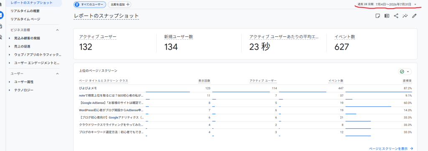The height and width of the screenshot is (151, 428).
Task: Click row ブログのキーワード選定方法
Action: pos(245,132)
